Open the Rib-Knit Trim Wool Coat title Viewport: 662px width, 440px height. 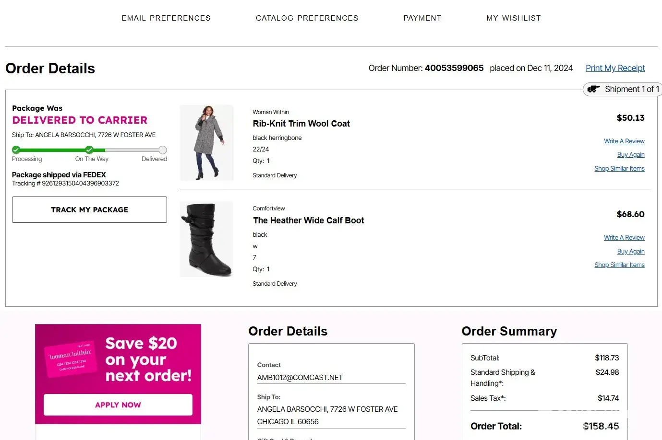(x=301, y=124)
